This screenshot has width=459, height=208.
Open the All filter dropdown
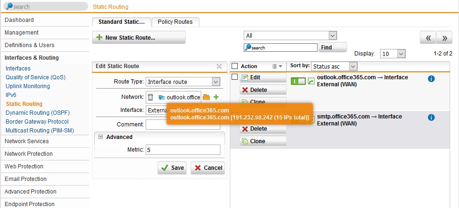[x=290, y=36]
